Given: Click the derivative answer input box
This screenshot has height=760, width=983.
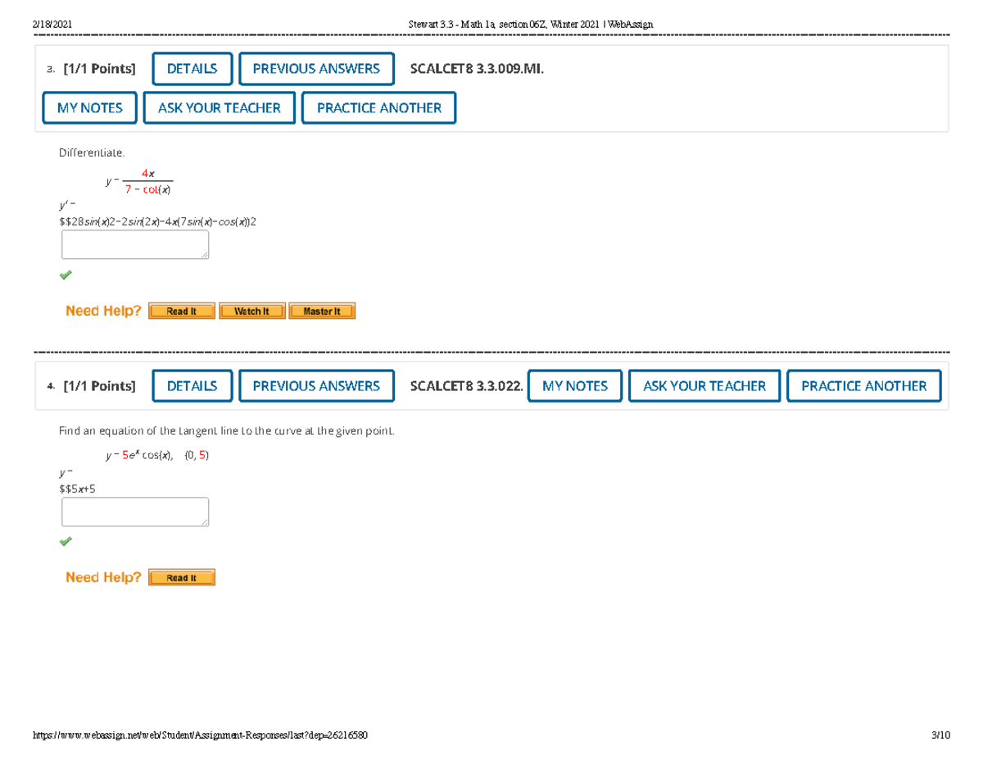Looking at the screenshot, I should click(135, 245).
